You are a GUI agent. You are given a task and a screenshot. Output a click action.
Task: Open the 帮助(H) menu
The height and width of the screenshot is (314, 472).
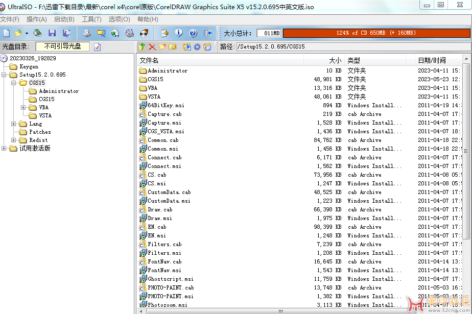point(148,19)
